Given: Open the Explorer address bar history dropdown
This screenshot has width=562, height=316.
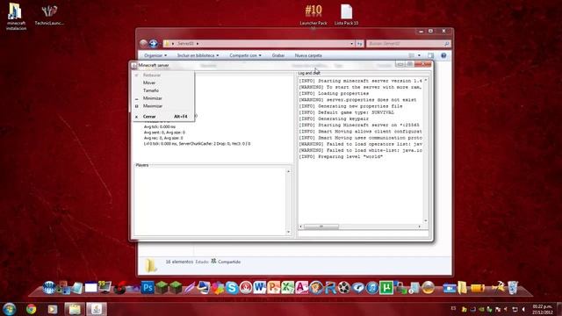Looking at the screenshot, I should click(351, 44).
